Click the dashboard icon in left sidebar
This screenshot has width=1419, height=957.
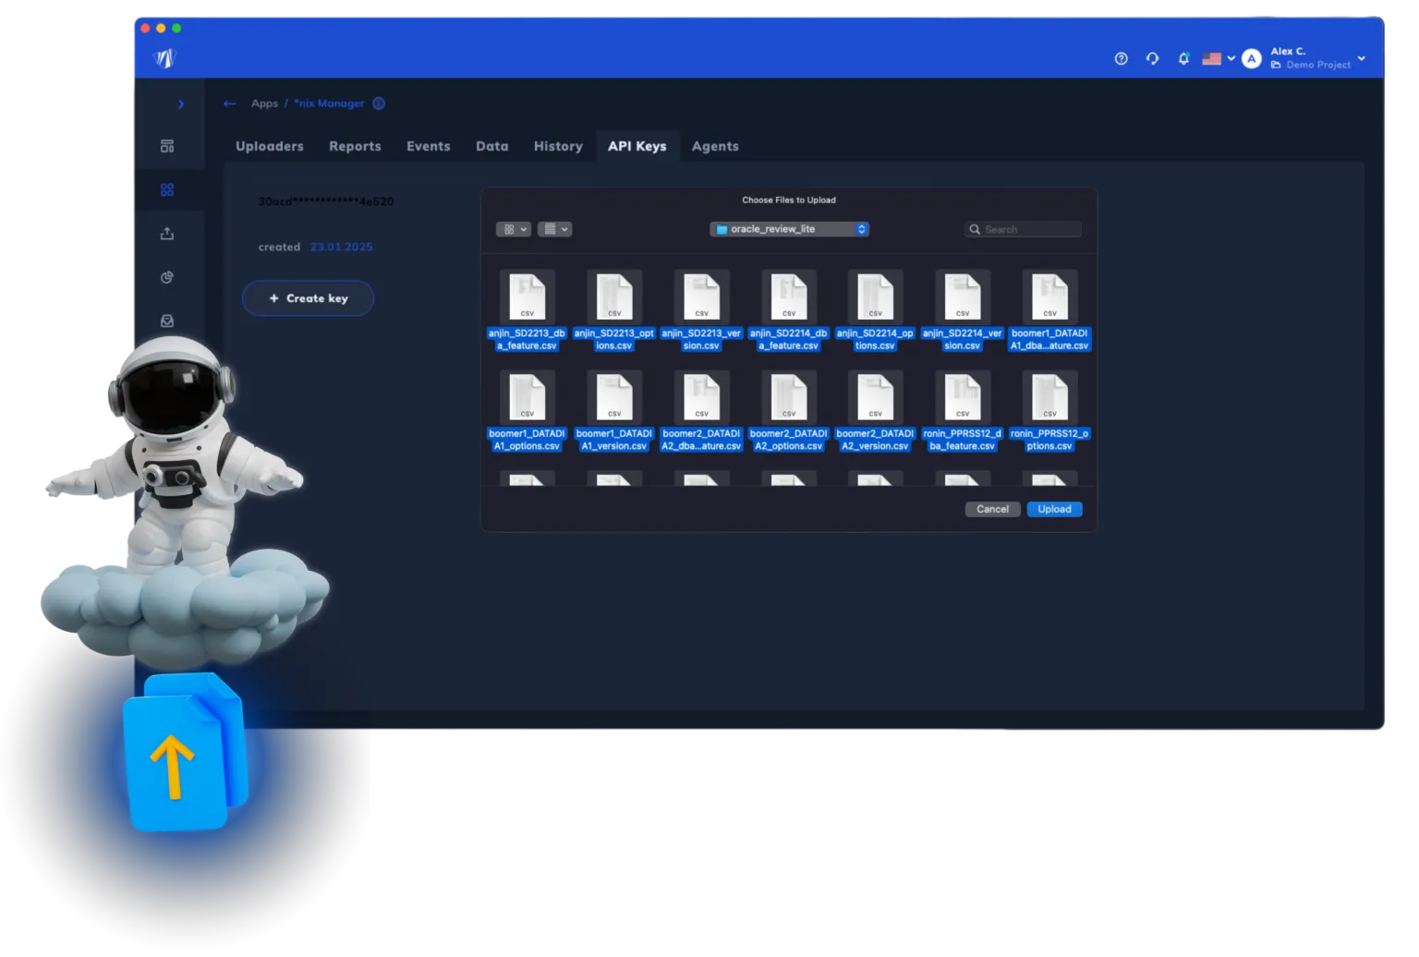coord(167,146)
